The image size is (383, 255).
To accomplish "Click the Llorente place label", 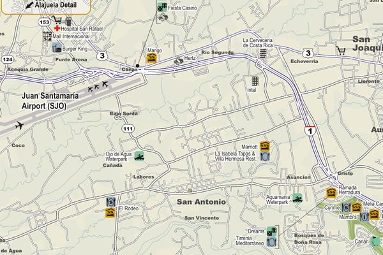I will [369, 81].
